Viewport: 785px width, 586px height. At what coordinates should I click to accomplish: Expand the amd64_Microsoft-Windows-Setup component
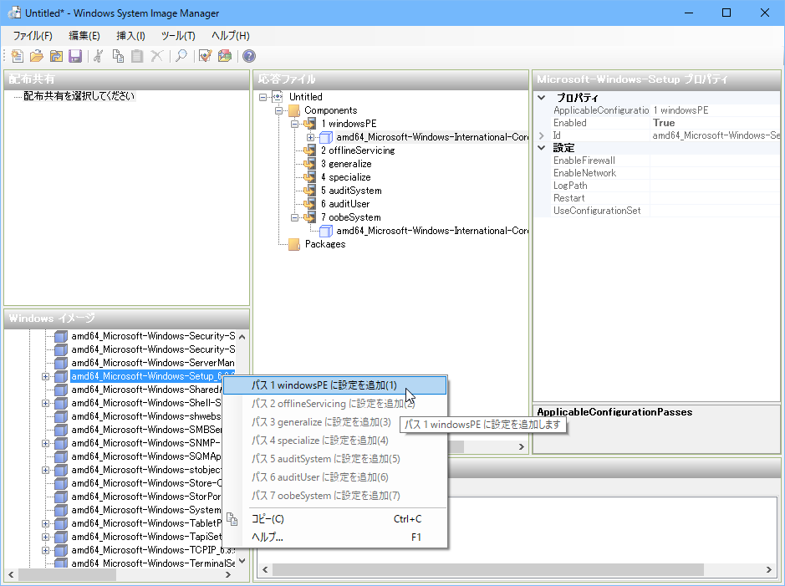point(45,376)
